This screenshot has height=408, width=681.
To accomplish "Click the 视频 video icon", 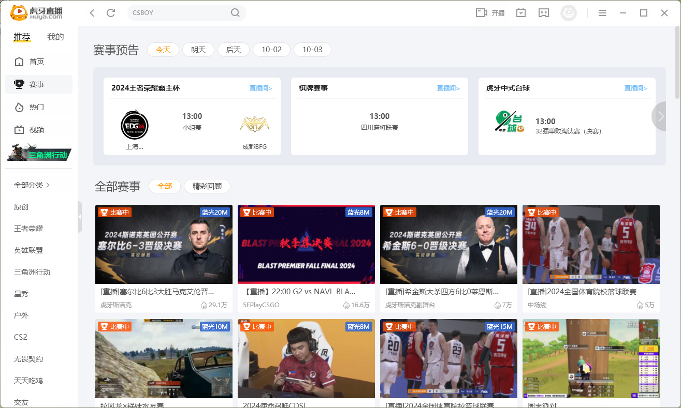I will coord(19,130).
